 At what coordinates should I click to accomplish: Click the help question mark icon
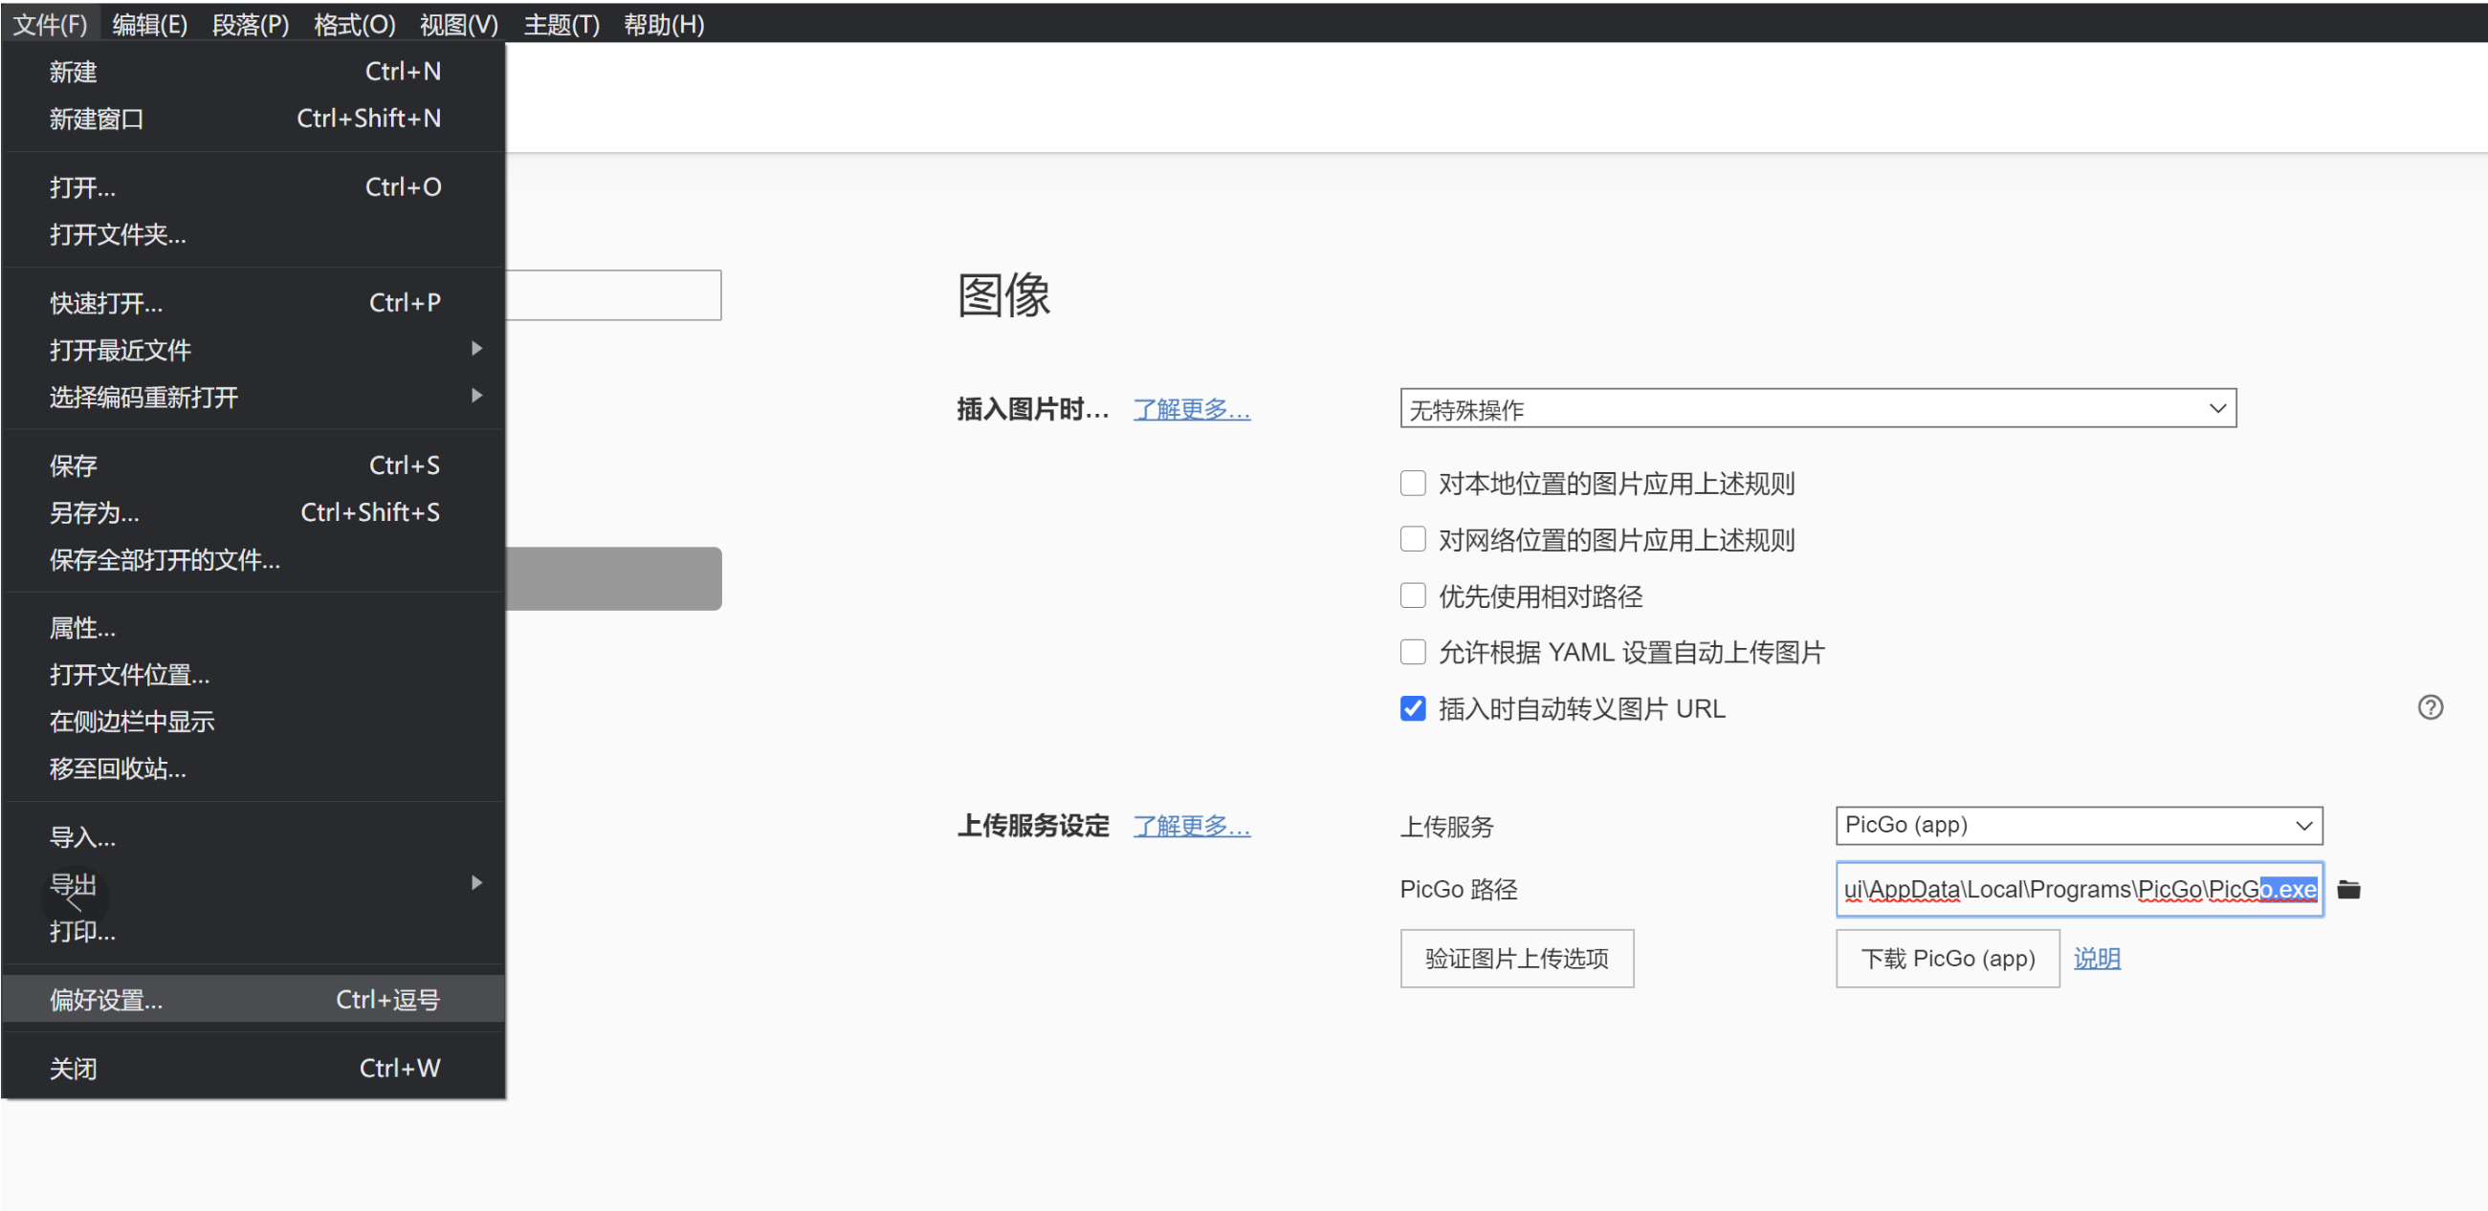[x=2430, y=707]
